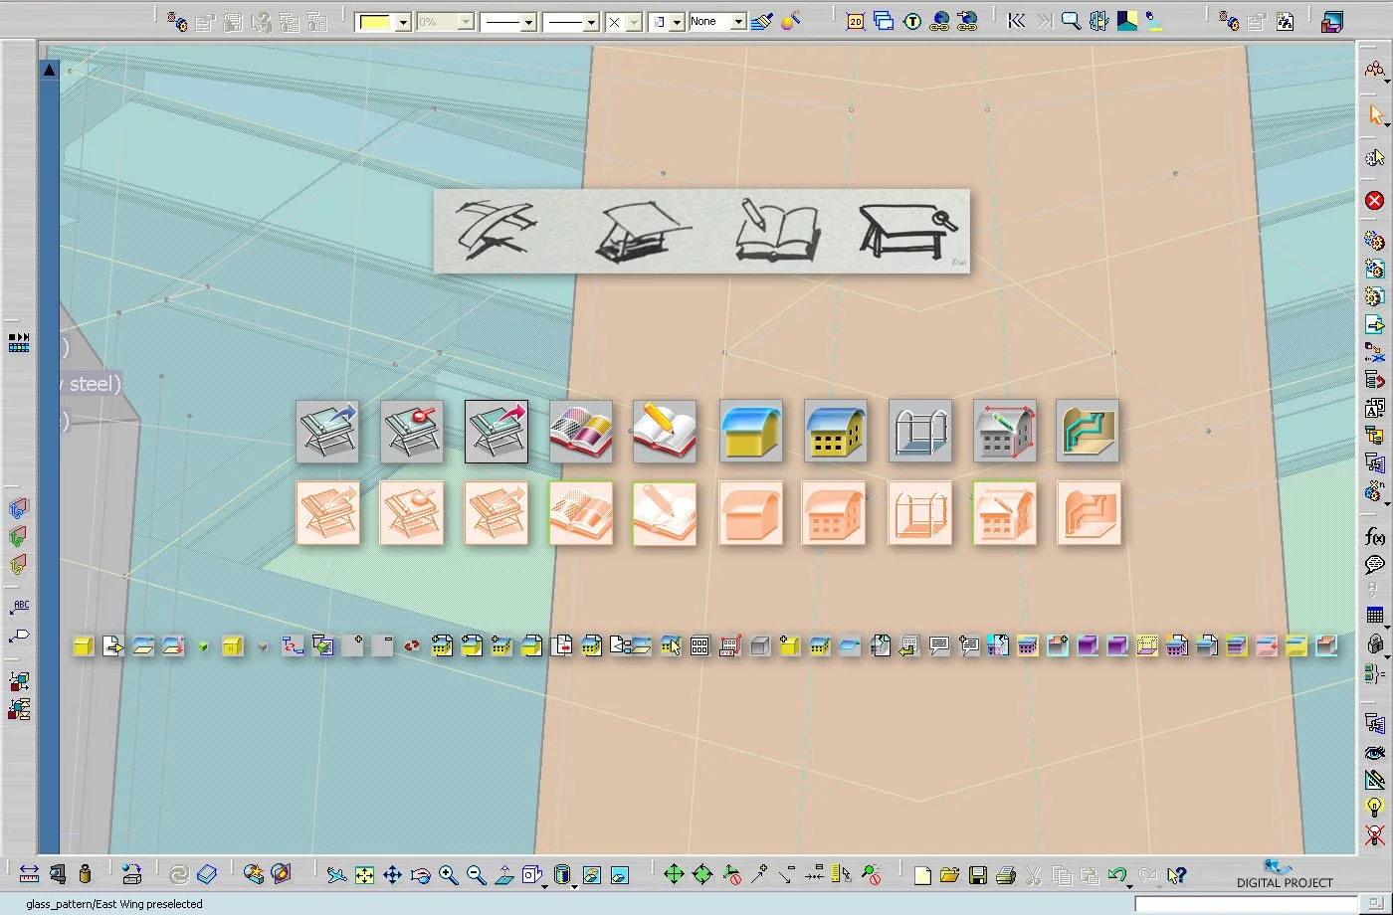Screen dimensions: 1393x915
Task: Click the Normal View icon
Action: pyautogui.click(x=503, y=875)
